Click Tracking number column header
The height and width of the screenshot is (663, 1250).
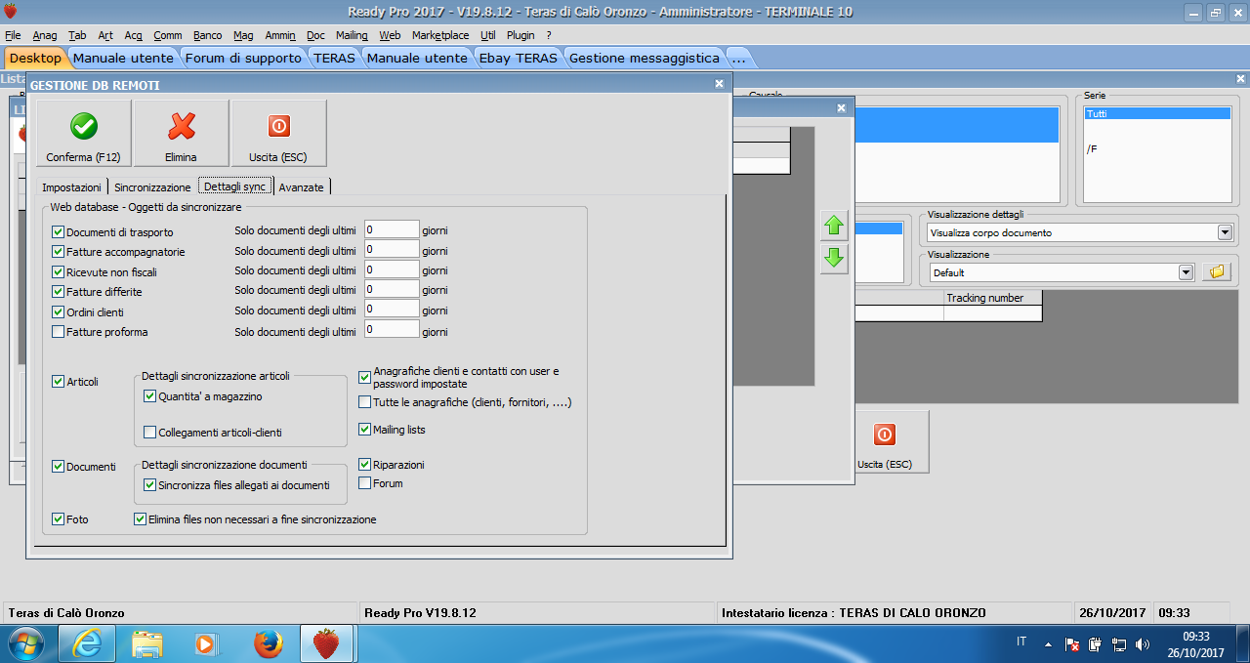[x=992, y=298]
